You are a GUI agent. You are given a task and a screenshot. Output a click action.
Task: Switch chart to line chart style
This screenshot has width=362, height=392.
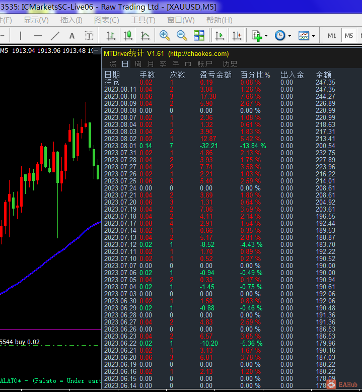point(145,36)
